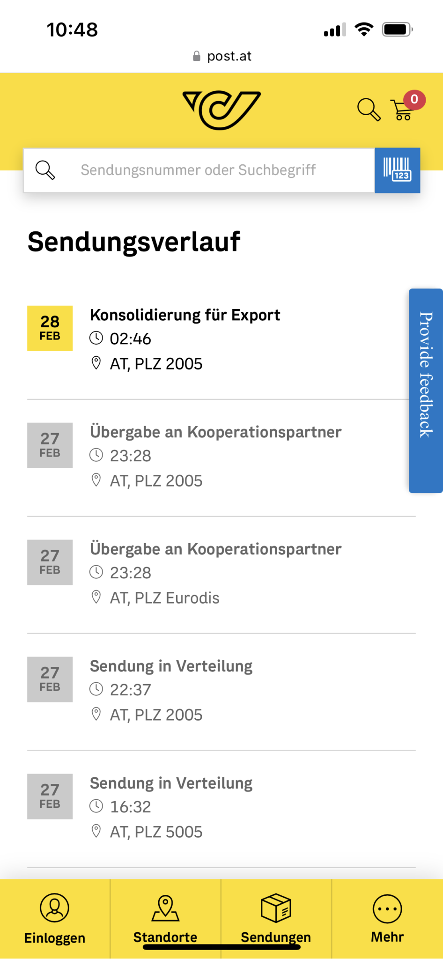Tap the post.at address bar
Image resolution: width=443 pixels, height=959 pixels.
pos(222,56)
